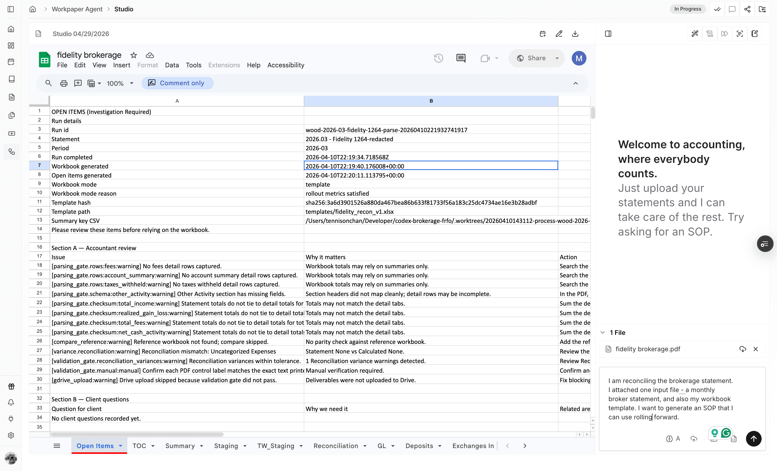Open the File menu
The height and width of the screenshot is (471, 777).
(x=62, y=65)
